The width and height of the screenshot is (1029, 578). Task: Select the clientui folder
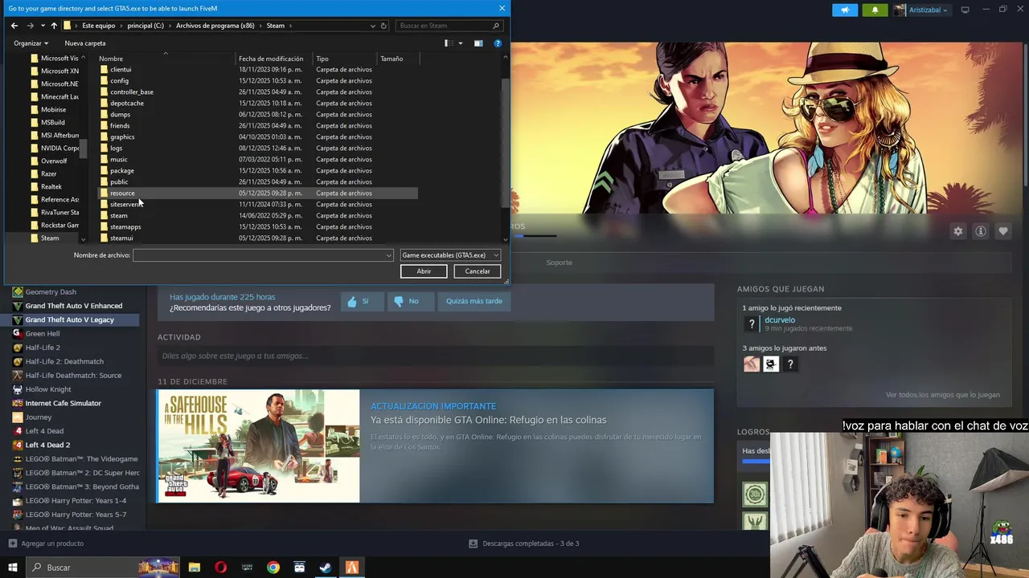point(121,69)
